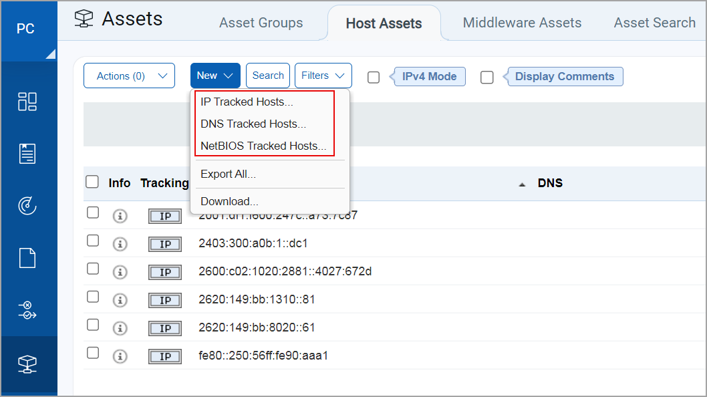
Task: Check the select-all box in the table header
Action: pos(92,182)
